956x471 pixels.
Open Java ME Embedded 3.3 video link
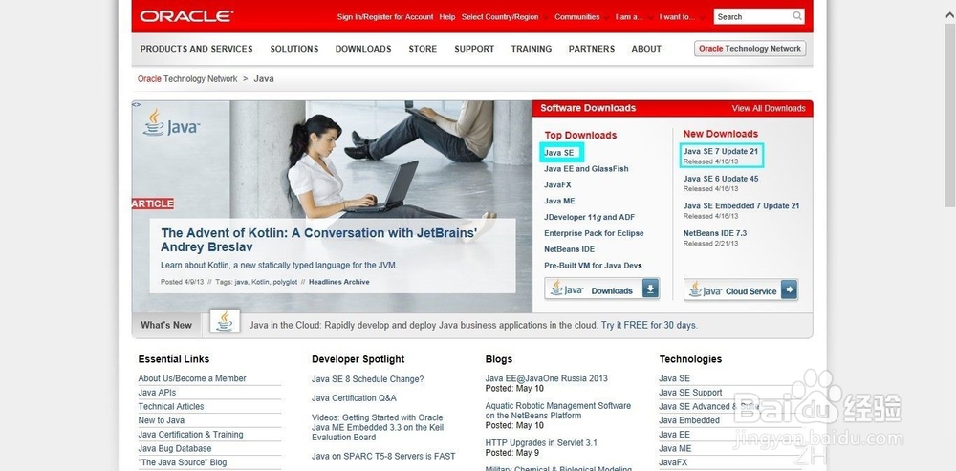click(x=378, y=427)
